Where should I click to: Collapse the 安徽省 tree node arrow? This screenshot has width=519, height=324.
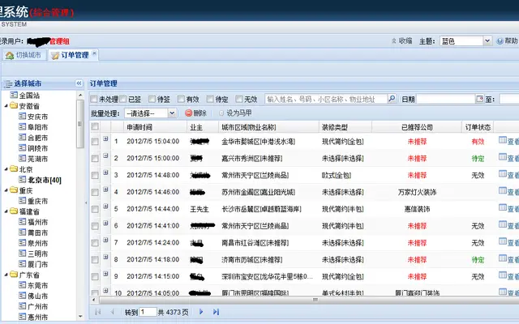pos(6,106)
